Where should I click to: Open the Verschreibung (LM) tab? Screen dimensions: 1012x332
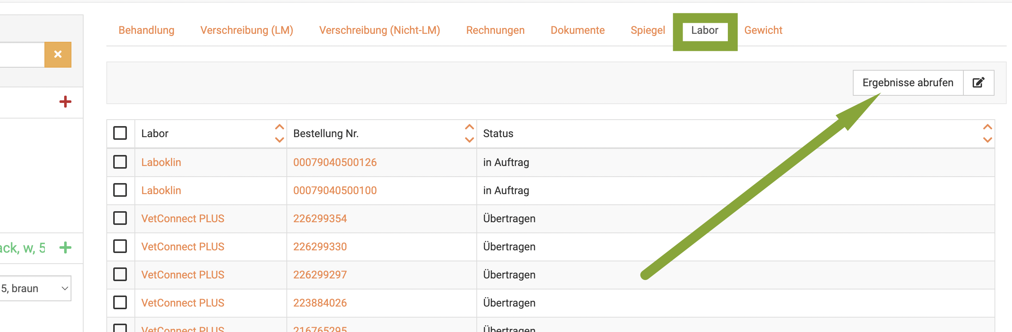246,30
